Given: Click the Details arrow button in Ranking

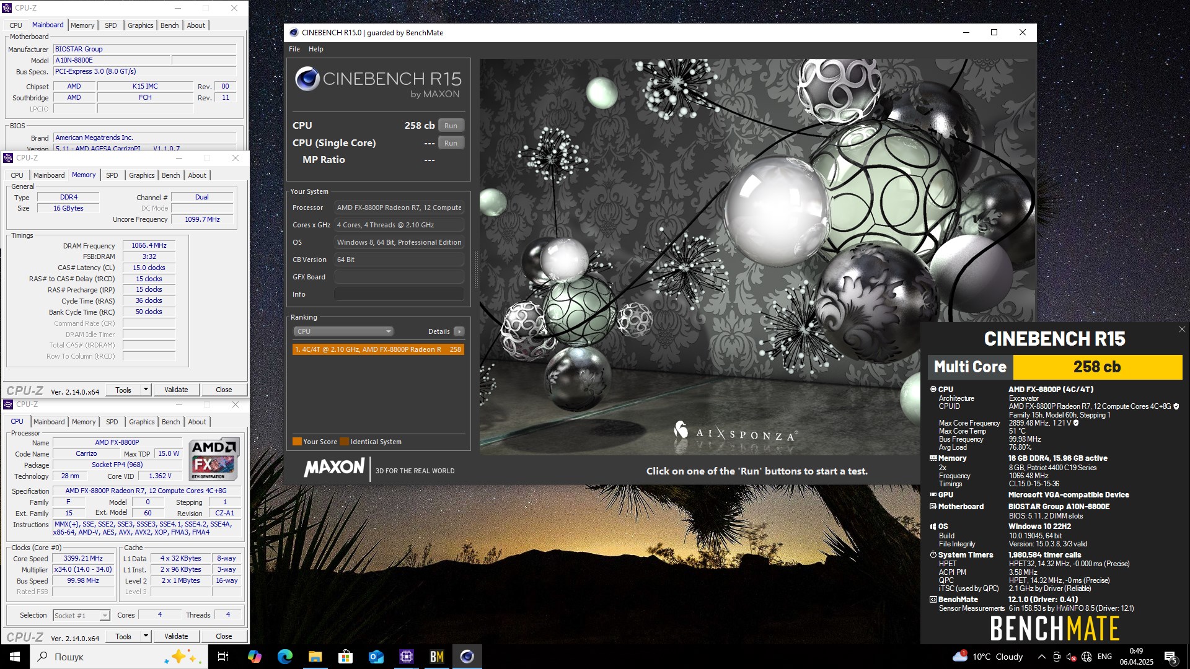Looking at the screenshot, I should (x=459, y=331).
